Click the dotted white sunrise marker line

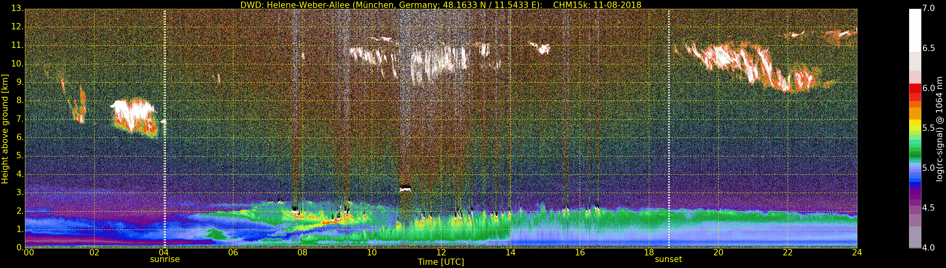[165, 128]
